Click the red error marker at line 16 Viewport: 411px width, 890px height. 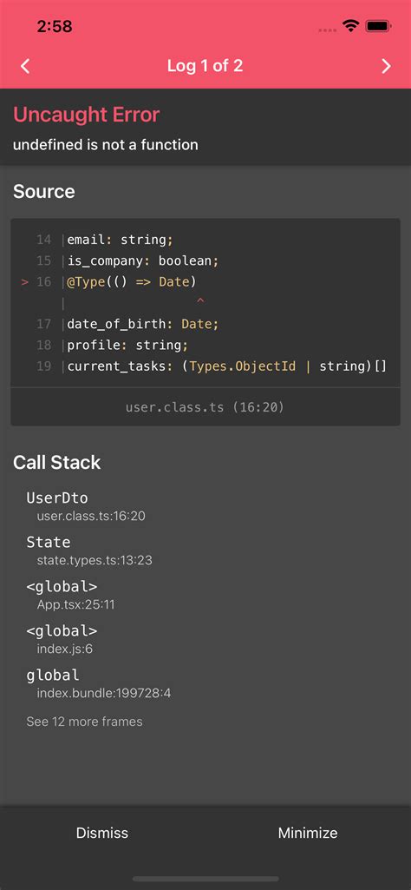[x=25, y=282]
